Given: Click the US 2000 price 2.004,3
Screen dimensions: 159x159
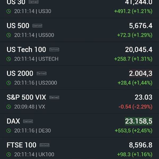Looking at the screenshot, I should [140, 73].
